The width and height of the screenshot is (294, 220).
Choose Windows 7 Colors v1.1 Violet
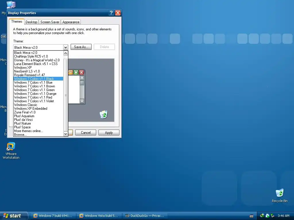(38, 101)
